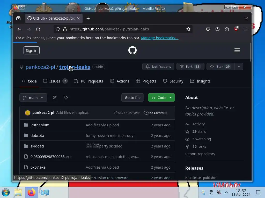
Task: View tags icon
Action: [x=66, y=97]
